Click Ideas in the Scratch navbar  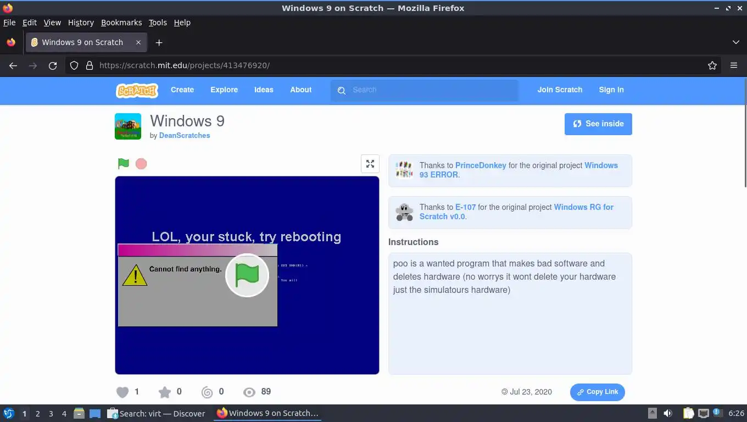click(264, 90)
